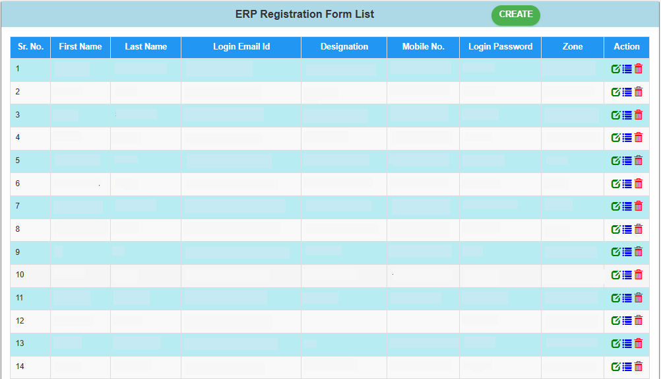Click the green CREATE button

click(x=515, y=15)
